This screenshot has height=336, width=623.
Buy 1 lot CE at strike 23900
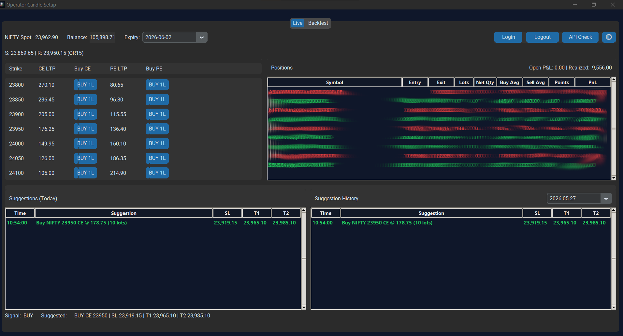coord(86,114)
